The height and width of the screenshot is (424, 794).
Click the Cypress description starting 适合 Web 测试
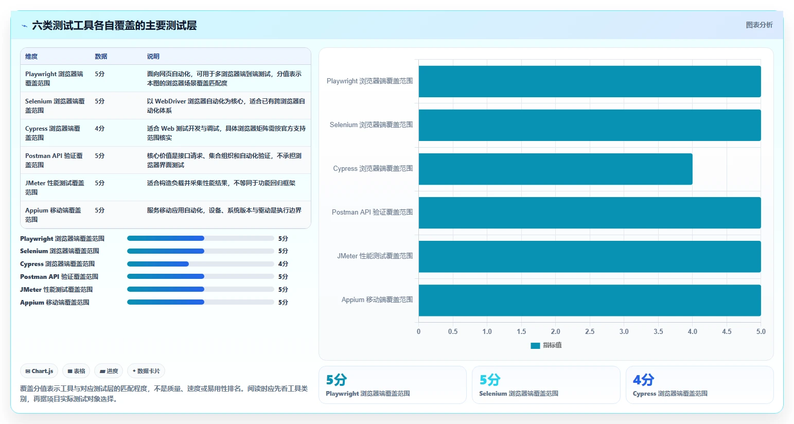226,133
